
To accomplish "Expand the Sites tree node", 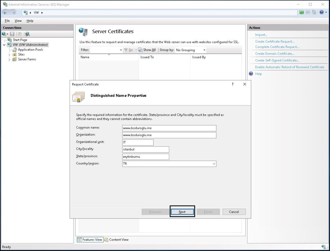I will pos(9,55).
